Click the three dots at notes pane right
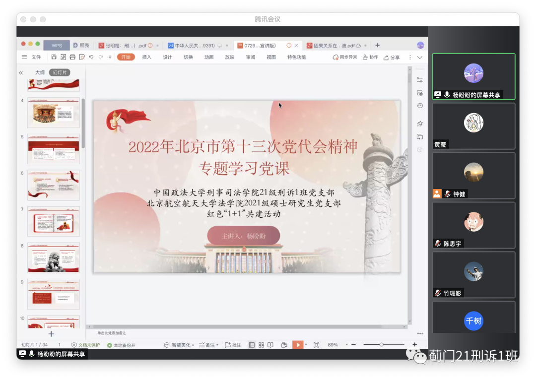Image resolution: width=536 pixels, height=380 pixels. 420,333
